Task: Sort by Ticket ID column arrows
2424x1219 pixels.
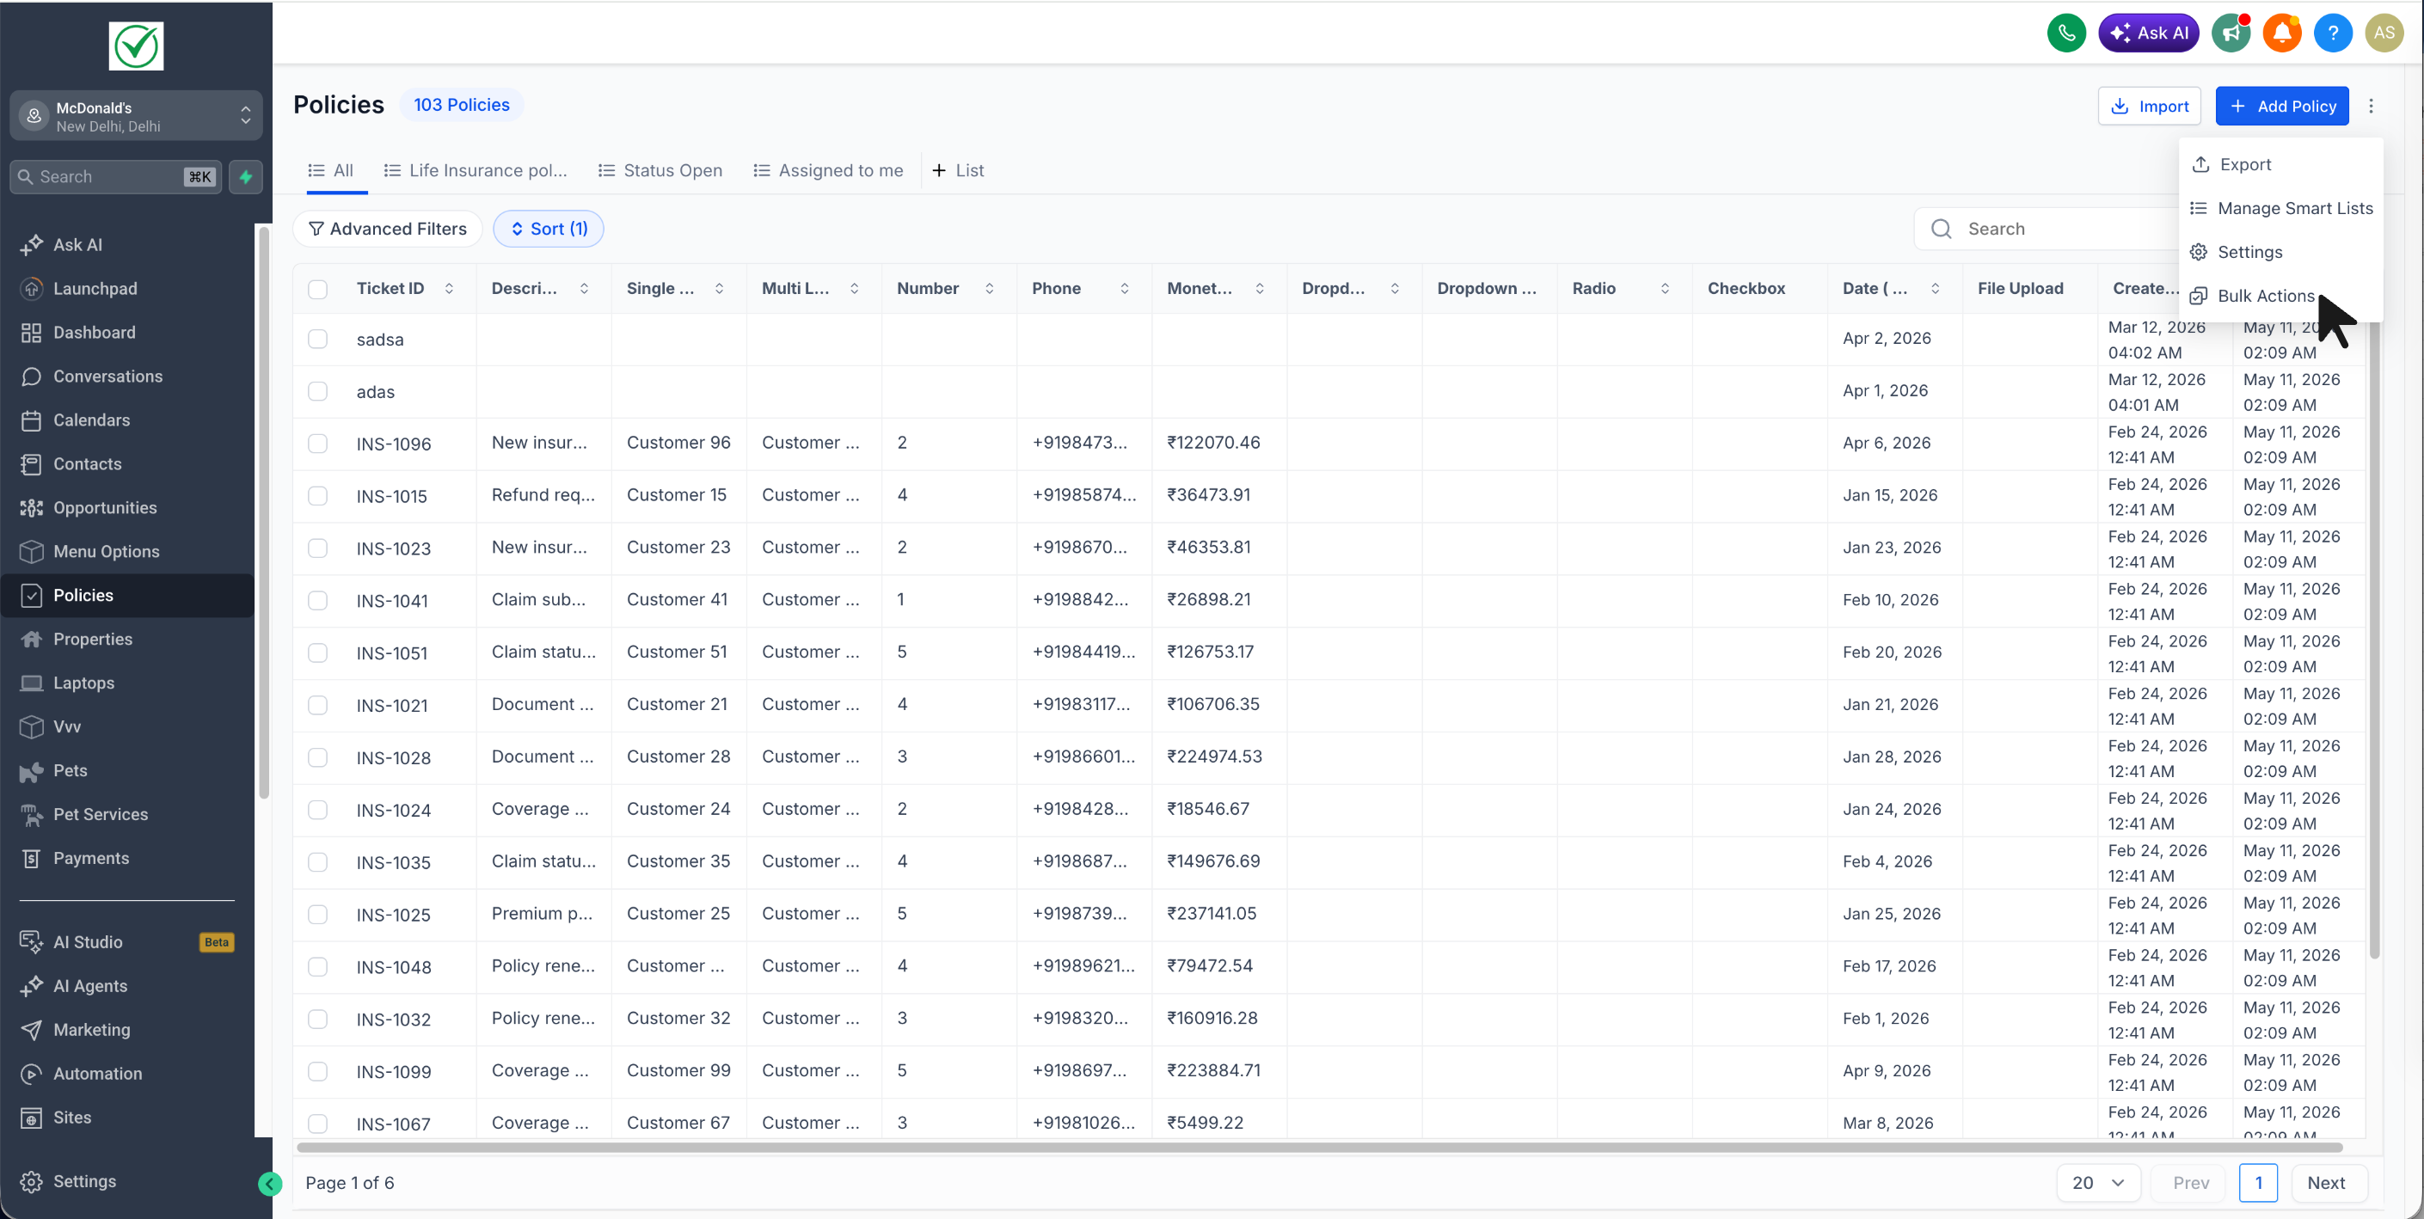Action: point(449,289)
